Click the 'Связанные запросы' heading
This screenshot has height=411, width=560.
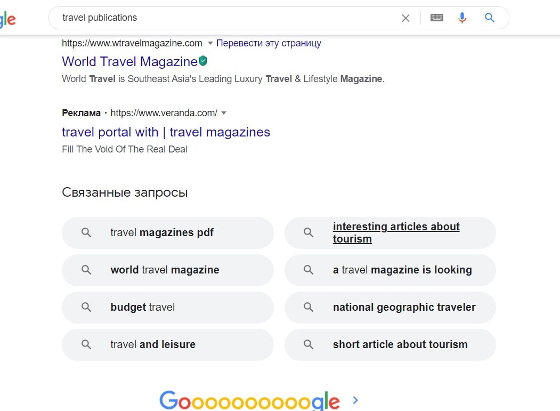click(x=125, y=192)
